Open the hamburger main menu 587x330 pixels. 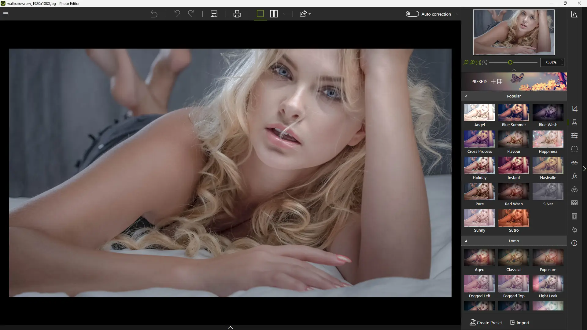(6, 14)
